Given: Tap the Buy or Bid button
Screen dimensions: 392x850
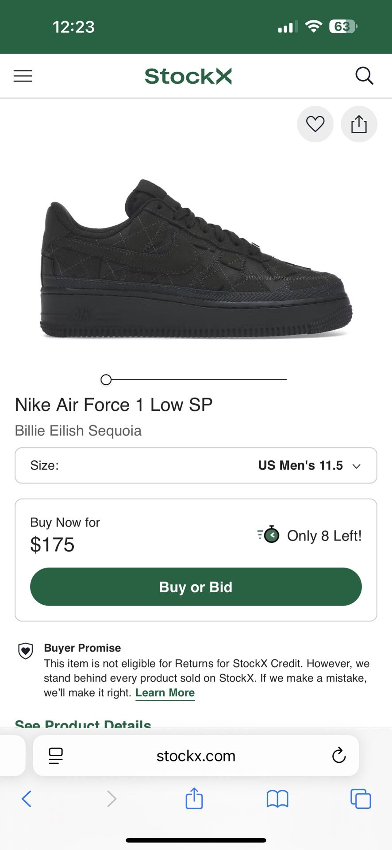Looking at the screenshot, I should tap(195, 587).
